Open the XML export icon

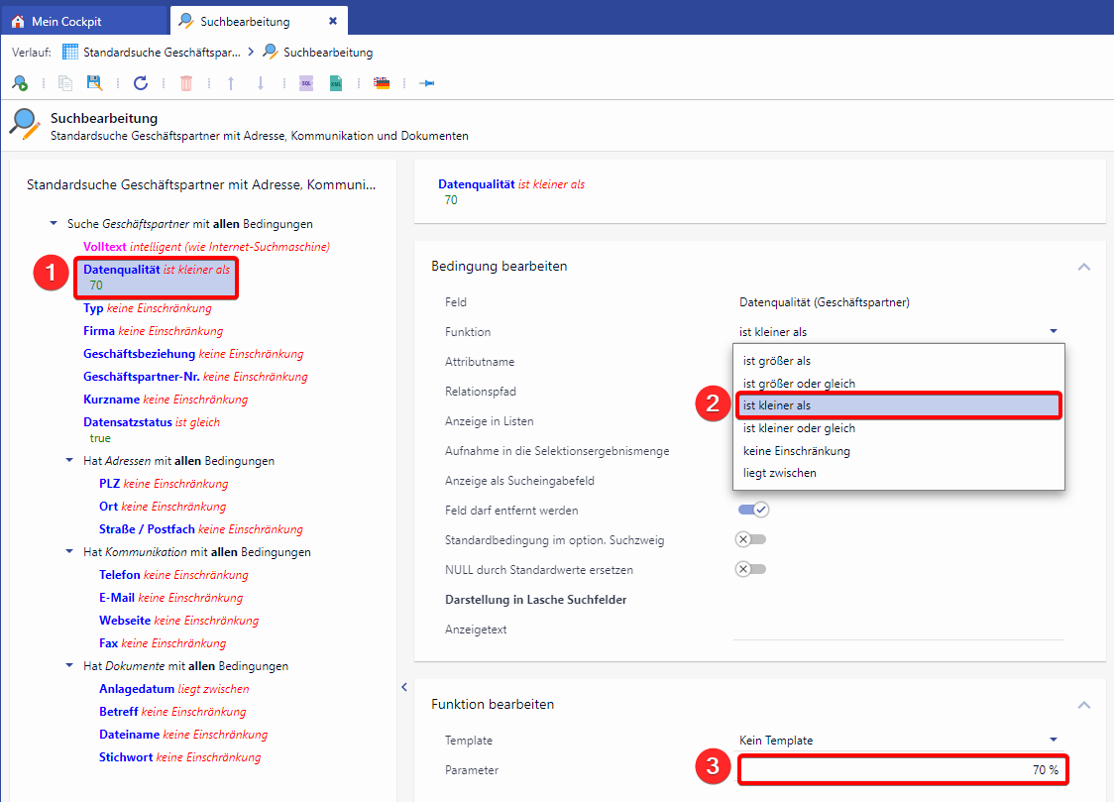336,83
